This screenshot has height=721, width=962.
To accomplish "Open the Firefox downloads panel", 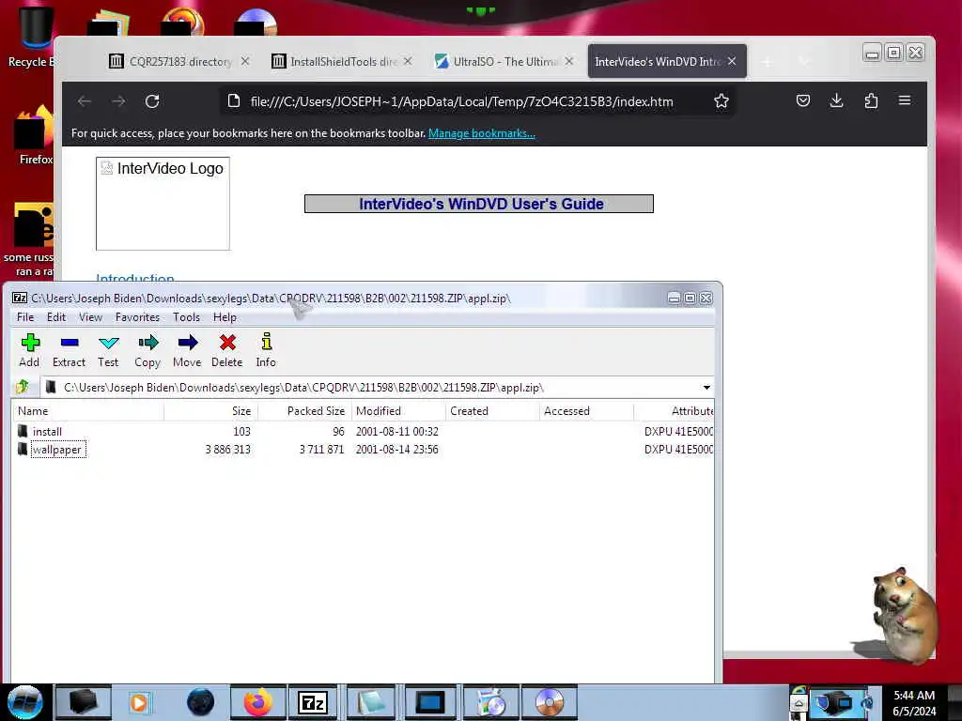I will (x=837, y=100).
